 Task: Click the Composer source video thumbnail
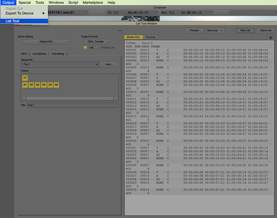(x=103, y=19)
